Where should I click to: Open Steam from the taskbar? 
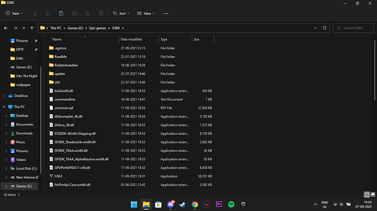(182, 204)
